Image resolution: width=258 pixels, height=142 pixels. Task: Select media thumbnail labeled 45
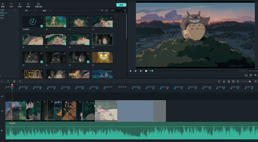click(79, 57)
